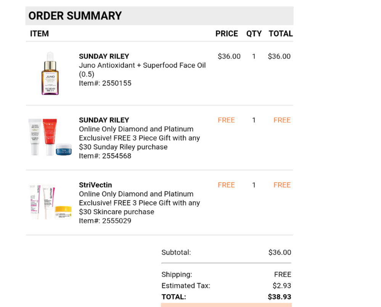Viewport: 381px width, 307px height.
Task: Click the StriVectin gift set thumbnail
Action: click(x=50, y=202)
